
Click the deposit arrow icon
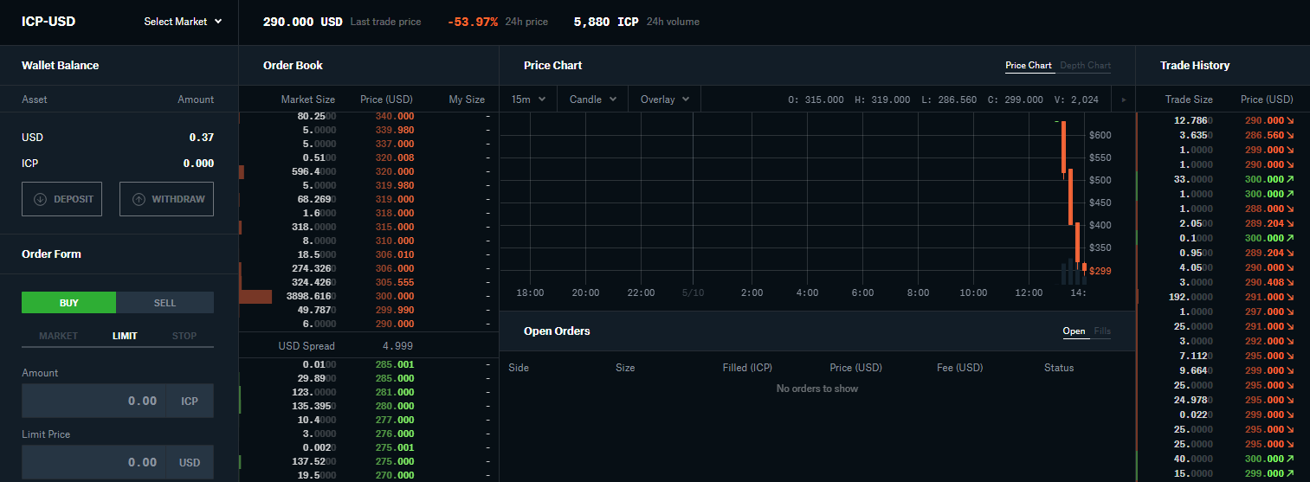pyautogui.click(x=40, y=199)
